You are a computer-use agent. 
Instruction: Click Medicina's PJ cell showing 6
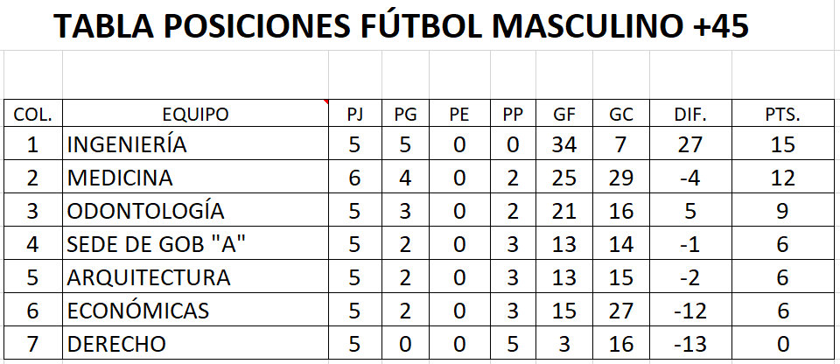(354, 178)
